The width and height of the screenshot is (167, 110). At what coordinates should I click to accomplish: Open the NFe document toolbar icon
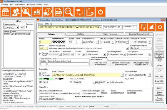pos(58,12)
